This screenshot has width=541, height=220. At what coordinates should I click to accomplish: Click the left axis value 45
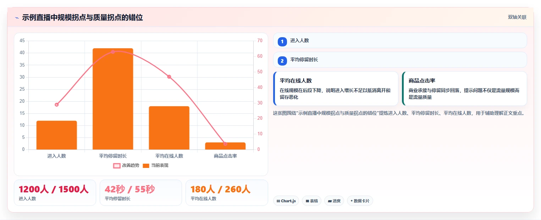tap(22, 41)
